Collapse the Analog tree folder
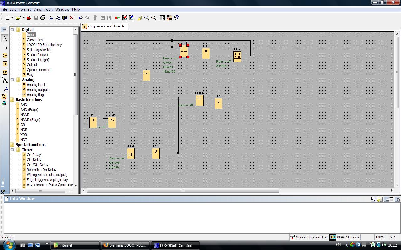This screenshot has height=250, width=401. coord(13,80)
